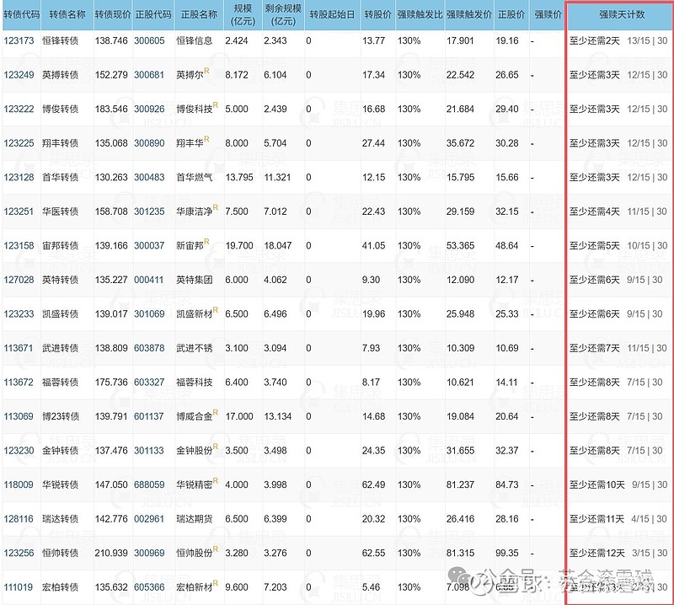Sort by the 强赎价 column header
The width and height of the screenshot is (674, 605).
coord(548,14)
